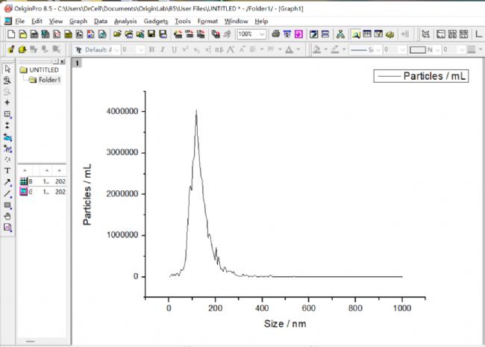485x347 pixels.
Task: Toggle Bold text formatting
Action: pyautogui.click(x=151, y=50)
